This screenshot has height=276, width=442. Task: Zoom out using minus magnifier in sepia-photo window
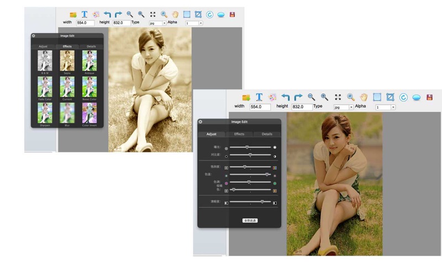[x=130, y=14]
